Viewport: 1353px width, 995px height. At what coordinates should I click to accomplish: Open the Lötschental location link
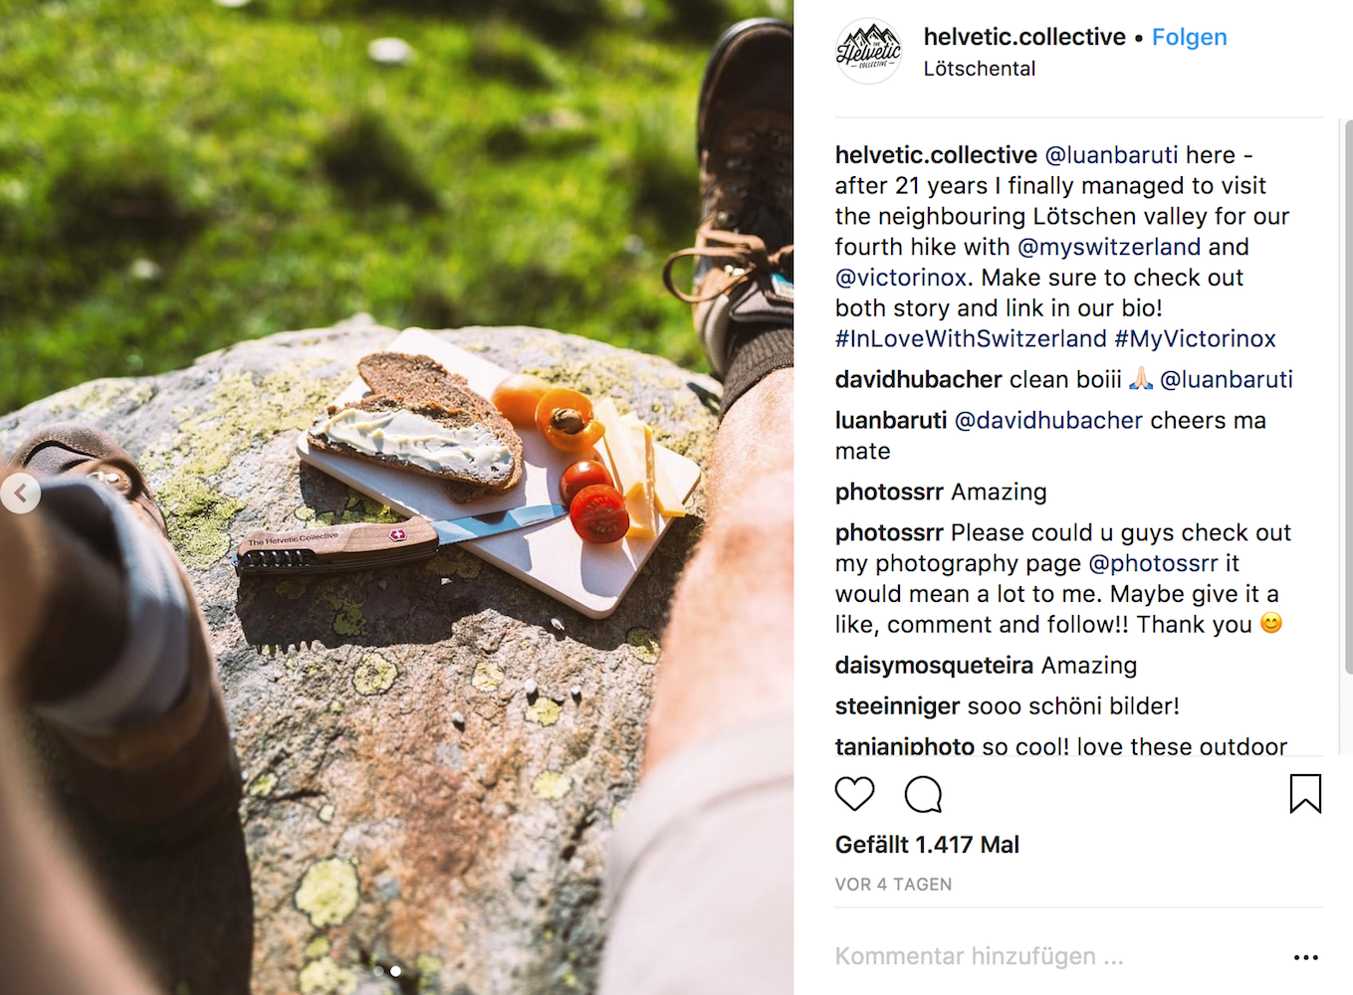pyautogui.click(x=980, y=69)
